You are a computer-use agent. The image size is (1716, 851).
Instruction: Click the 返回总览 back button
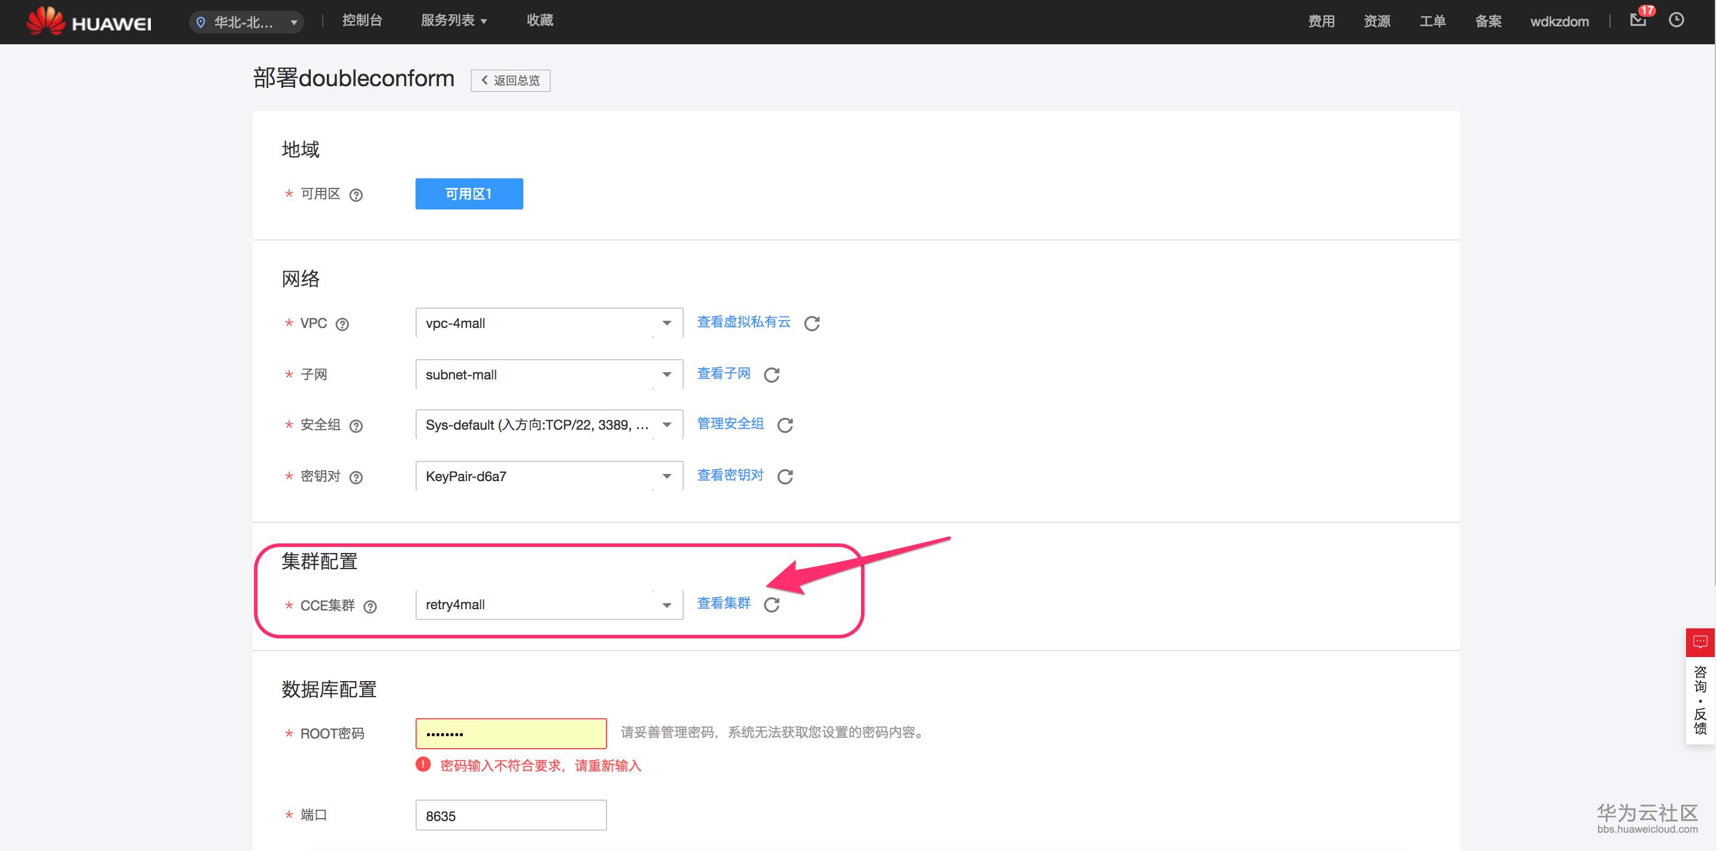pos(510,81)
